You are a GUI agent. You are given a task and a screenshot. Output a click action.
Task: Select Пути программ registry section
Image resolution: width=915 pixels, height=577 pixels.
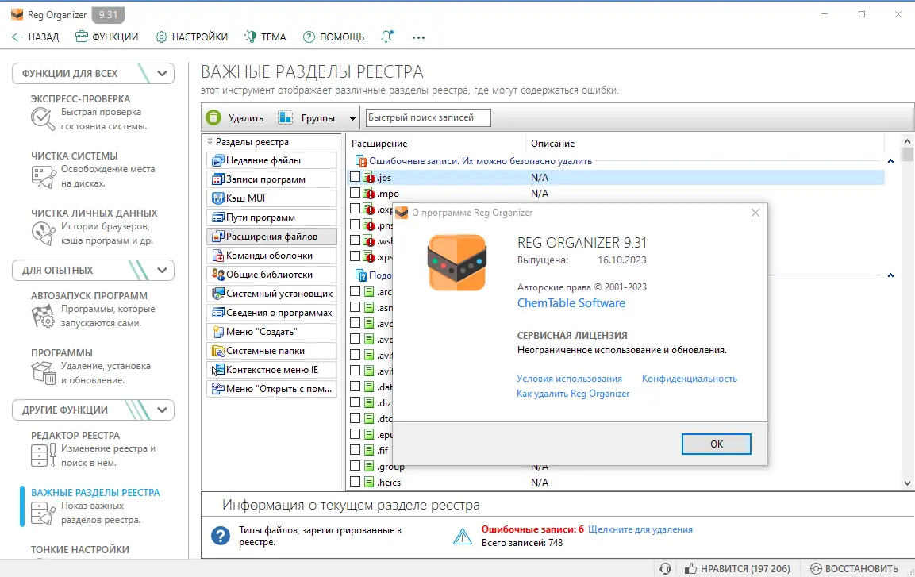click(x=271, y=217)
